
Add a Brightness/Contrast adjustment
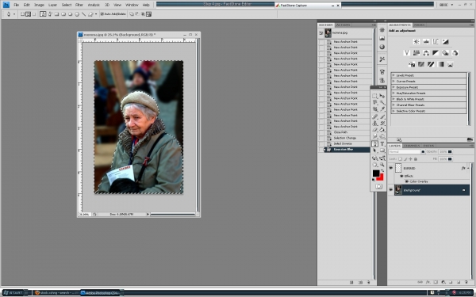416,42
